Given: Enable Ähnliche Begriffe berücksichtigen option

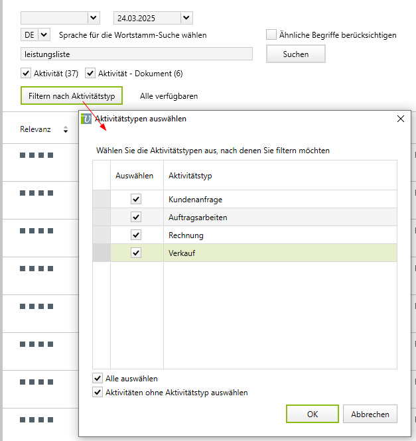Looking at the screenshot, I should (x=271, y=35).
